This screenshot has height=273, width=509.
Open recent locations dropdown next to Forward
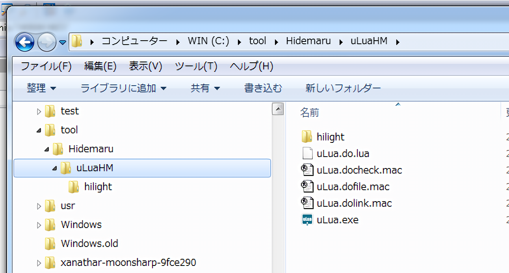pyautogui.click(x=63, y=42)
